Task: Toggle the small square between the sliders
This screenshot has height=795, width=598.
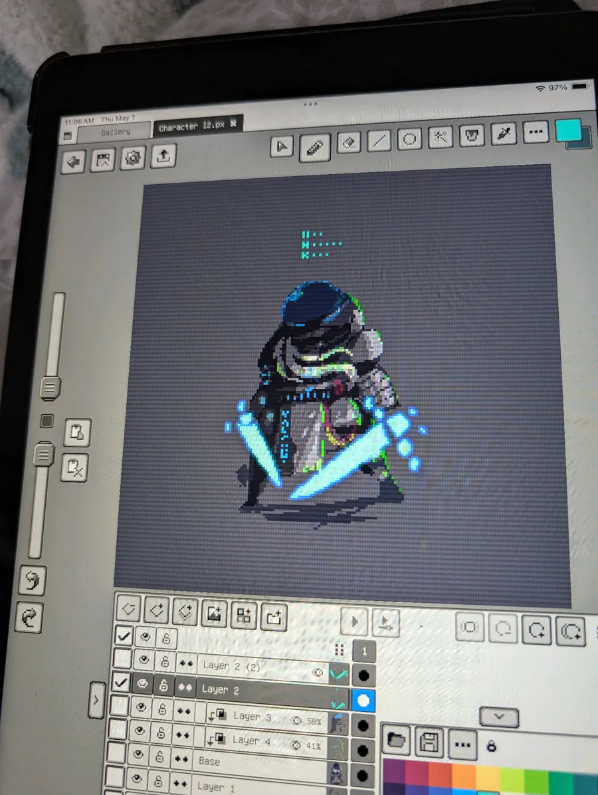Action: click(x=47, y=420)
